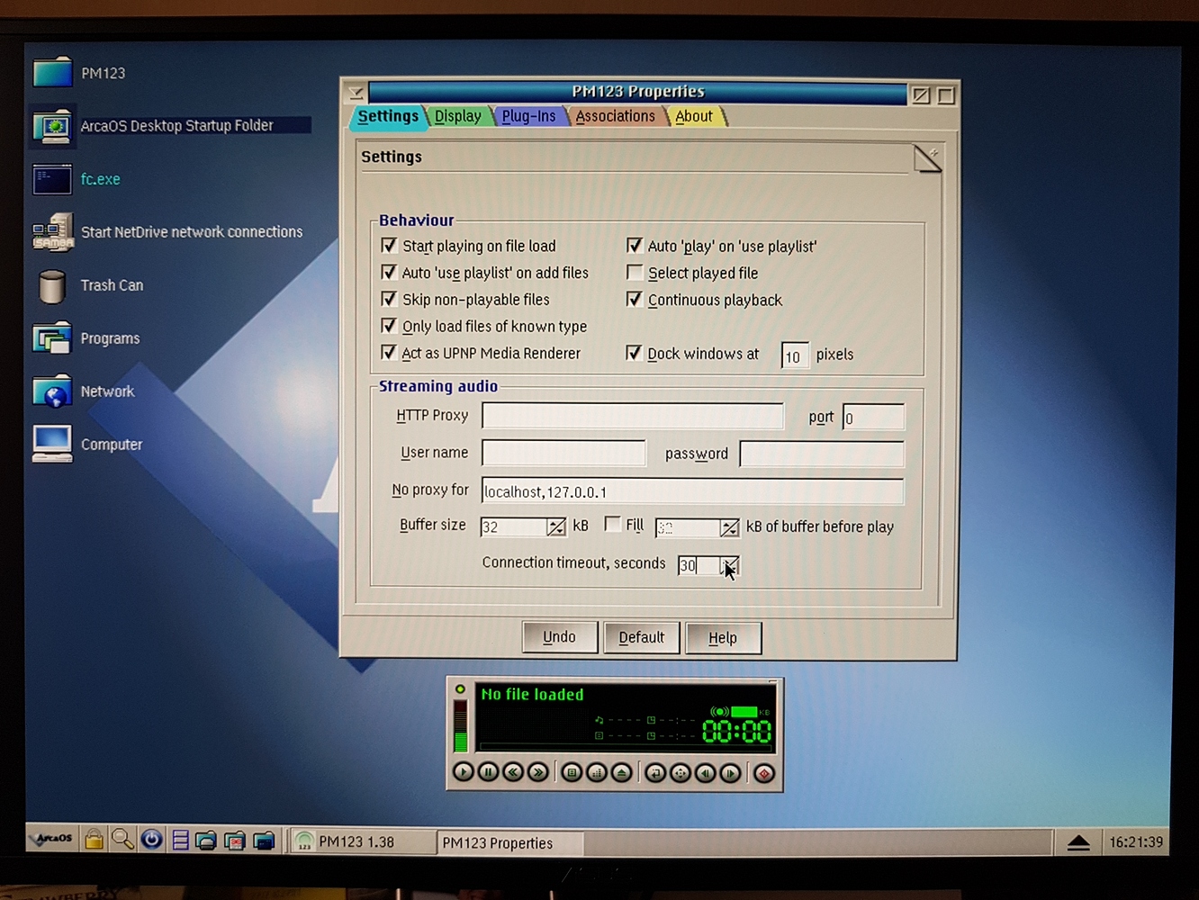The width and height of the screenshot is (1199, 900).
Task: Click the red power button in the player
Action: [764, 773]
